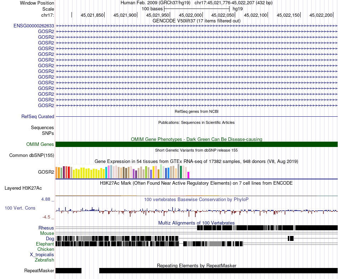The width and height of the screenshot is (338, 279).
Task: Click the PhyloP Basewise Conservation title
Action: tap(196, 199)
